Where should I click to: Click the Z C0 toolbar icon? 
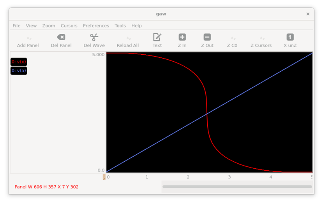pyautogui.click(x=233, y=38)
